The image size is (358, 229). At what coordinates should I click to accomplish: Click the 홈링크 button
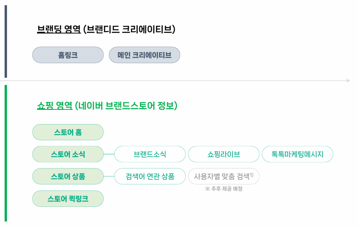click(68, 55)
